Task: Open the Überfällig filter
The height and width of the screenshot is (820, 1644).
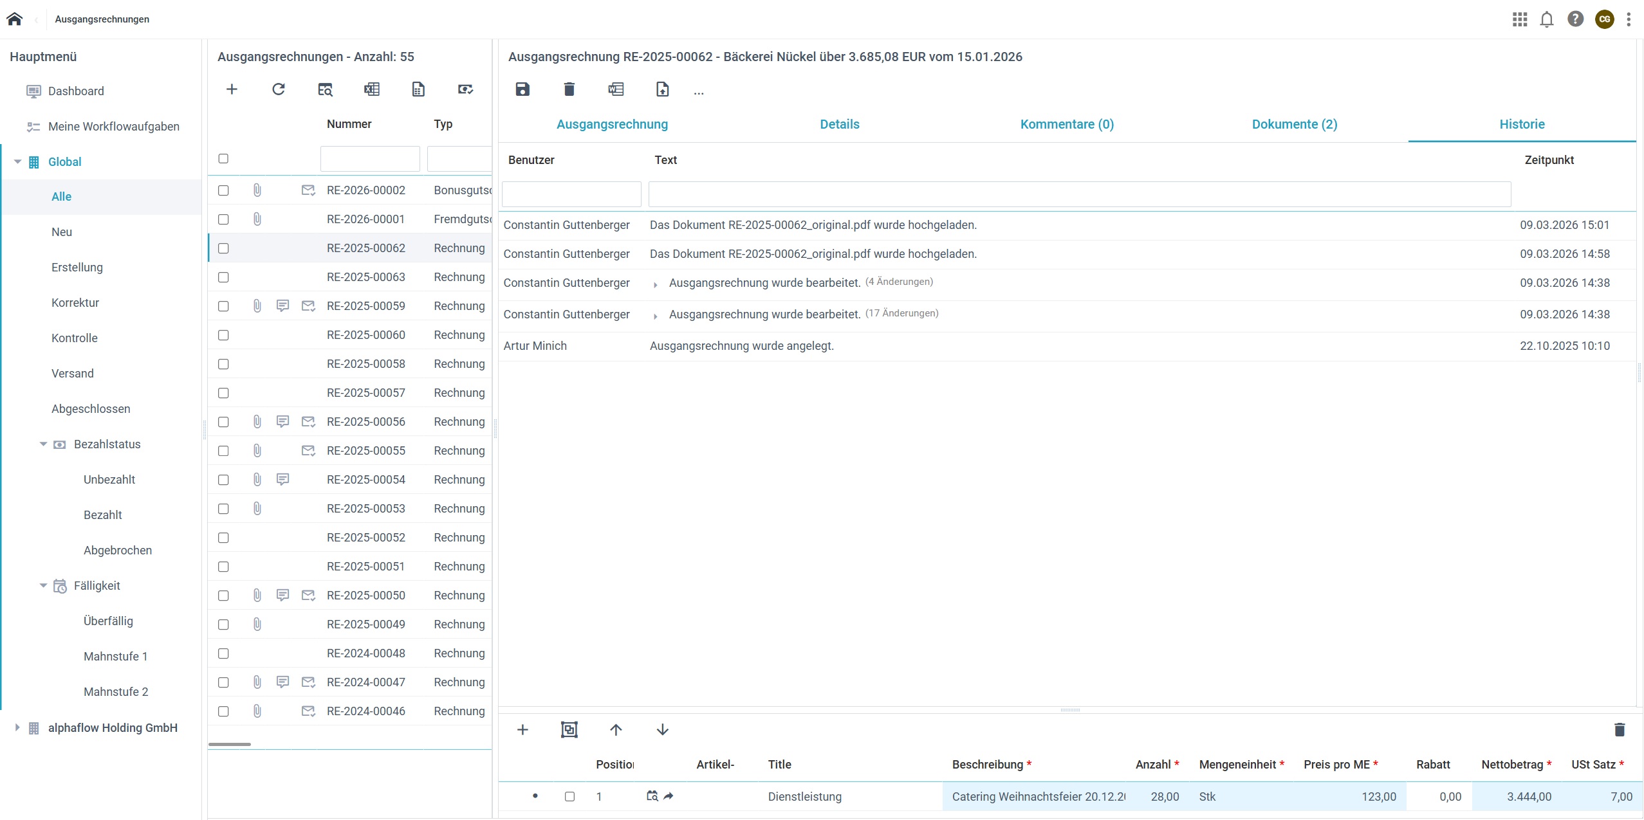Action: tap(108, 621)
